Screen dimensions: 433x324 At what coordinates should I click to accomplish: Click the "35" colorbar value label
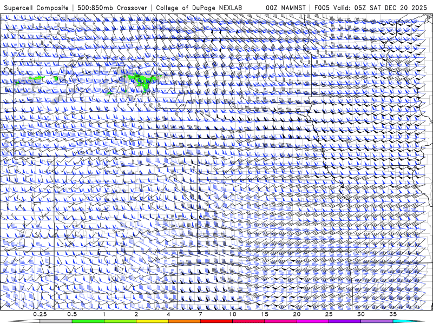click(393, 314)
